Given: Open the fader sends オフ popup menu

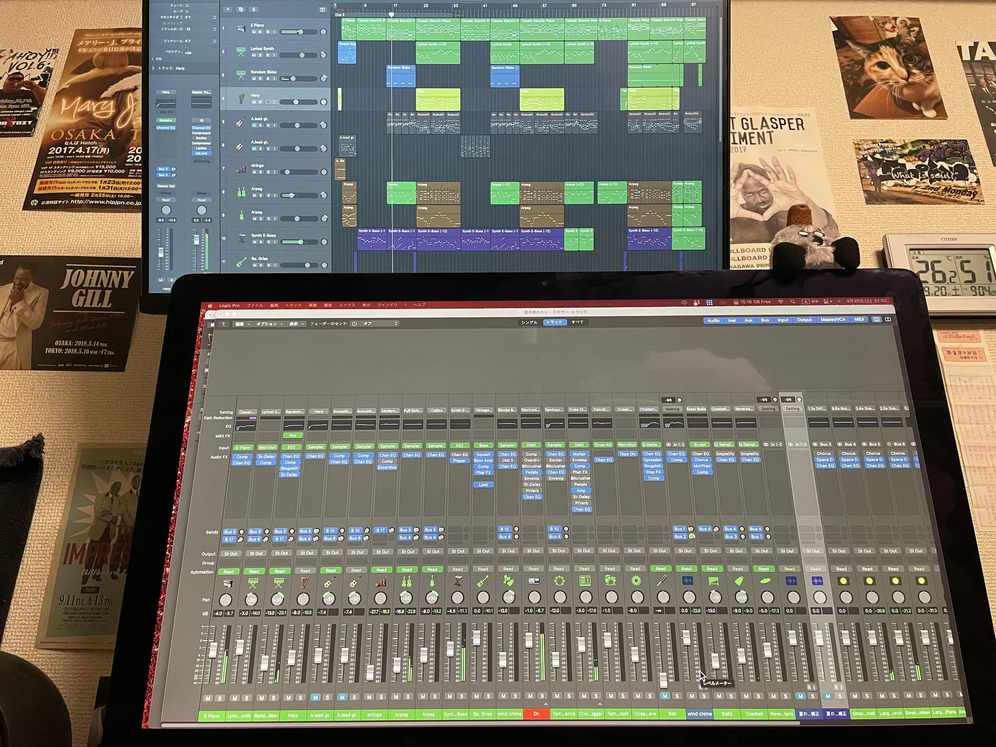Looking at the screenshot, I should pos(380,324).
